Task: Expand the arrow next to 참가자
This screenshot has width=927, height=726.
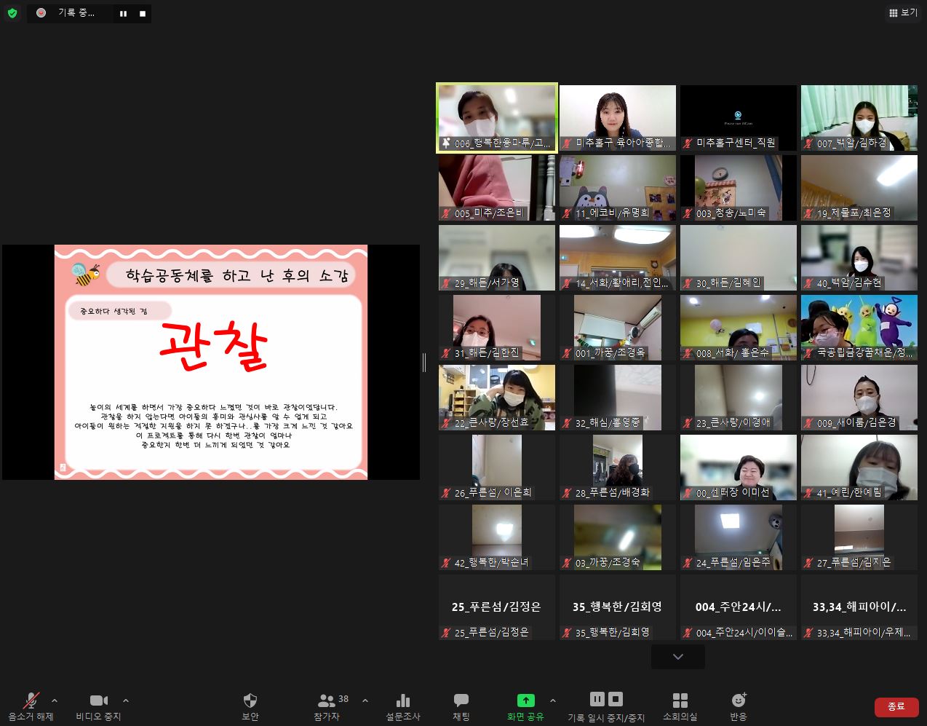Action: pos(365,701)
